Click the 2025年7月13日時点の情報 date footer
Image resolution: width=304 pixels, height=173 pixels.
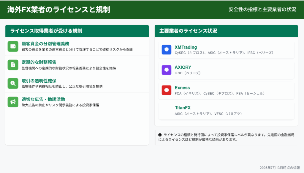coord(280,168)
